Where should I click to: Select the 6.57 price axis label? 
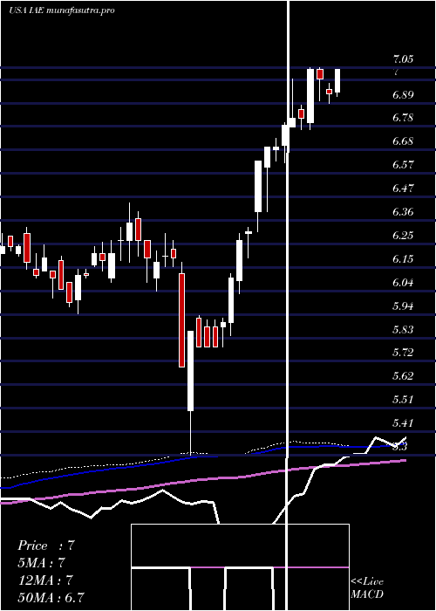point(403,165)
